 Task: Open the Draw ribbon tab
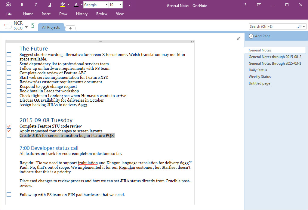coord(63,14)
